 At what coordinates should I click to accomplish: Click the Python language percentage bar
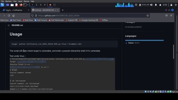pos(144,40)
